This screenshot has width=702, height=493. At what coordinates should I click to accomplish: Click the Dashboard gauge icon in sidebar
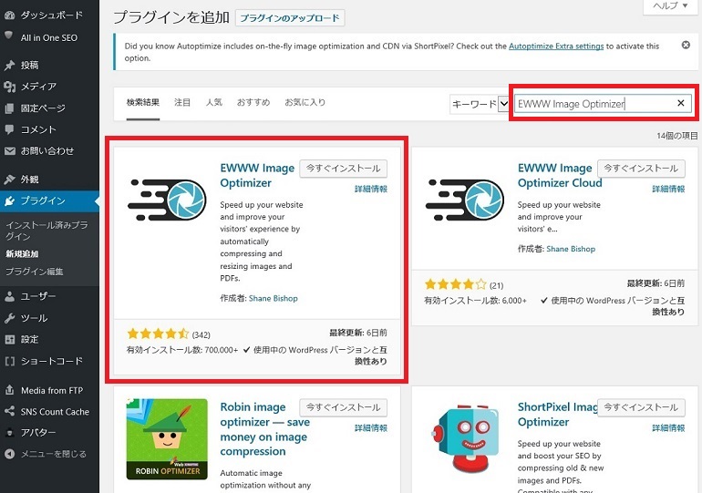coord(9,15)
